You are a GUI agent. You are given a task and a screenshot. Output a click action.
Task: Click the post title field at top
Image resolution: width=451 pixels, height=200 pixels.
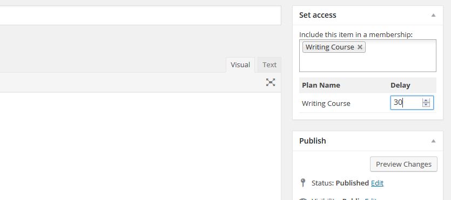tap(140, 16)
